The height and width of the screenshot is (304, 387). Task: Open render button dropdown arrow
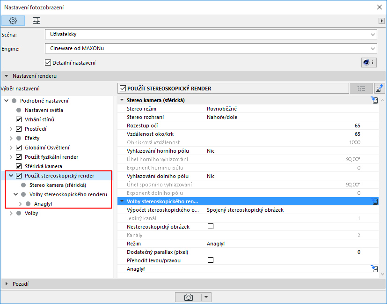pos(206,297)
